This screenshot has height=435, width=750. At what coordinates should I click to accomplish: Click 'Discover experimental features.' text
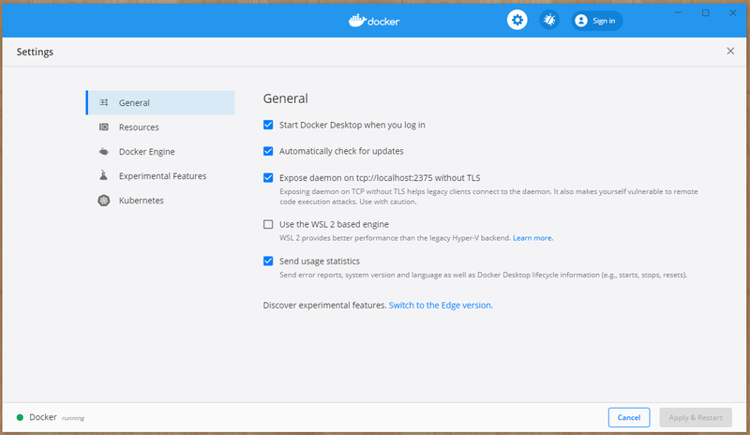[324, 306]
